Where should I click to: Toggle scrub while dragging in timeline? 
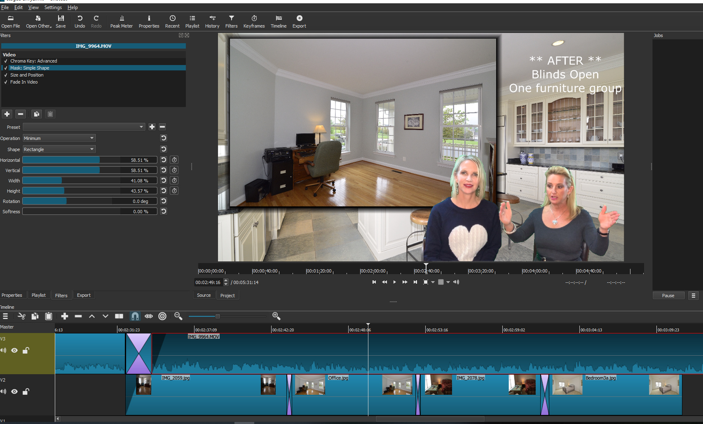coord(149,316)
